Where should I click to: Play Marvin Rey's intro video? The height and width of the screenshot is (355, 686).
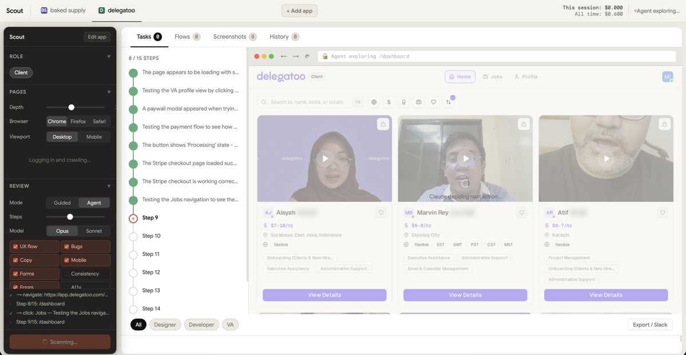[466, 158]
